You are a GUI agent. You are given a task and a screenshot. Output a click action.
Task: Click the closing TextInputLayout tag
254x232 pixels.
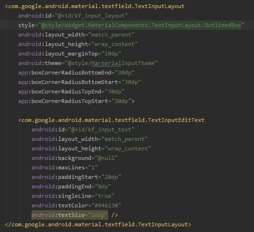[x=98, y=225]
